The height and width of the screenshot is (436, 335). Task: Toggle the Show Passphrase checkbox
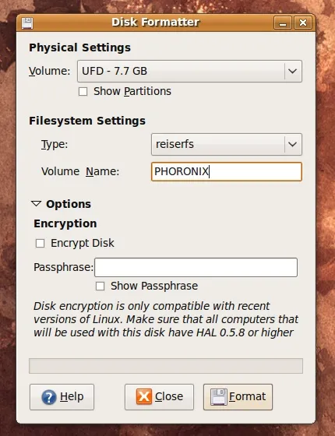100,287
